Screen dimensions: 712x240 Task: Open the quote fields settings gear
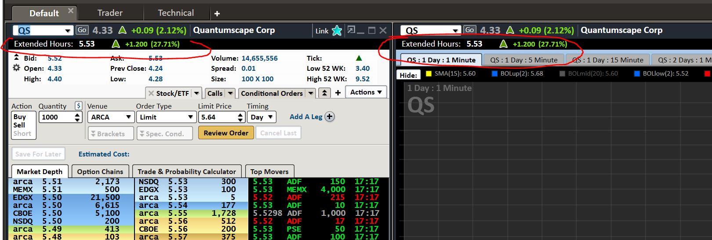tap(16, 68)
